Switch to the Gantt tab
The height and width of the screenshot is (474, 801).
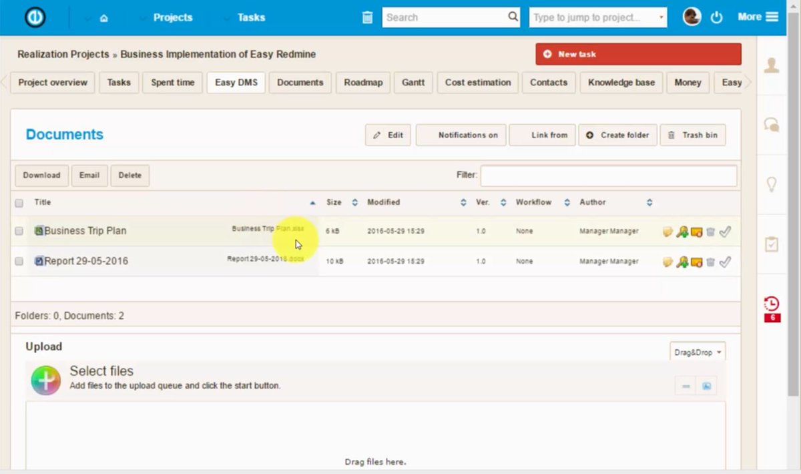click(414, 83)
